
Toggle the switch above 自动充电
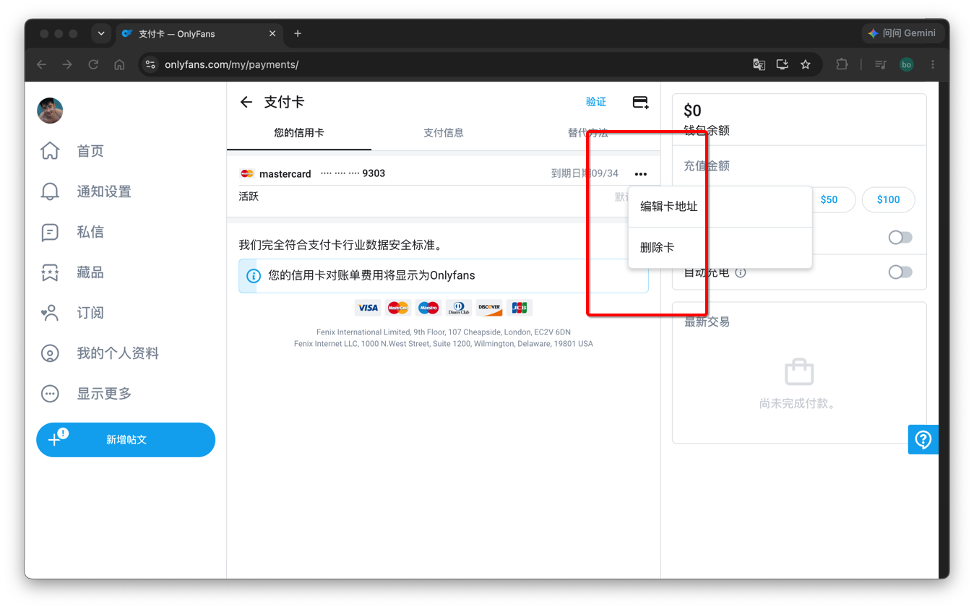[x=900, y=237]
